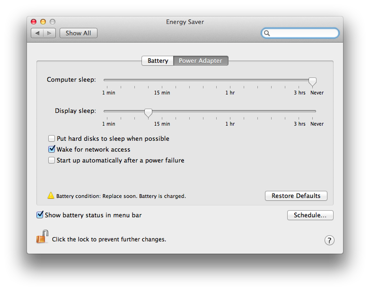This screenshot has width=370, height=291.
Task: Click Restore Defaults button
Action: pos(296,196)
